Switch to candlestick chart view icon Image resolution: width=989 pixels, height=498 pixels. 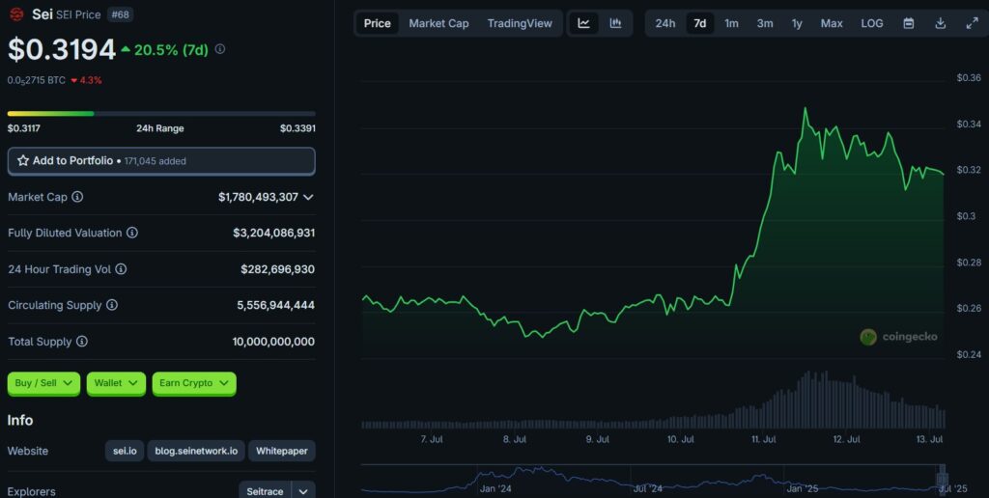coord(615,23)
